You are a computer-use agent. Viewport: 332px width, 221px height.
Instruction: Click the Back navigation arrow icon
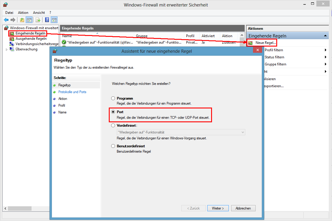coord(6,20)
